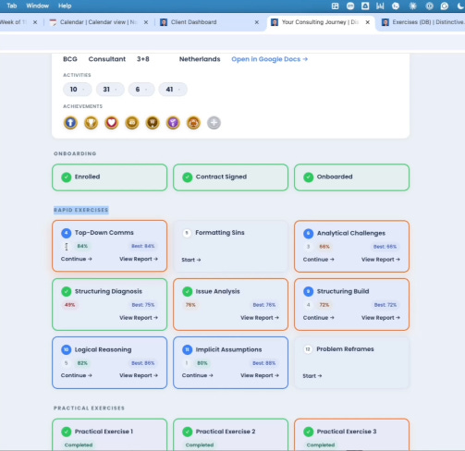Click the blue arrow-up achievement badge
465x451 pixels.
[70, 123]
